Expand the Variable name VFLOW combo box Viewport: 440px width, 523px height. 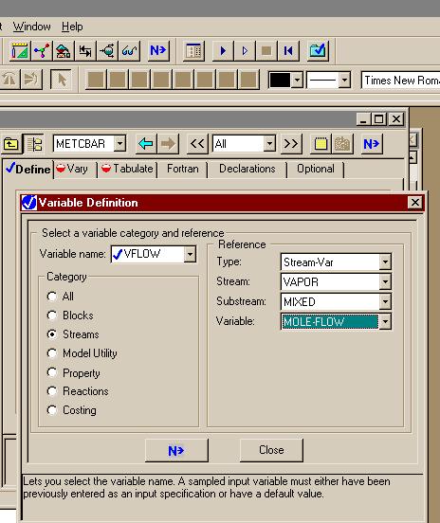click(190, 255)
